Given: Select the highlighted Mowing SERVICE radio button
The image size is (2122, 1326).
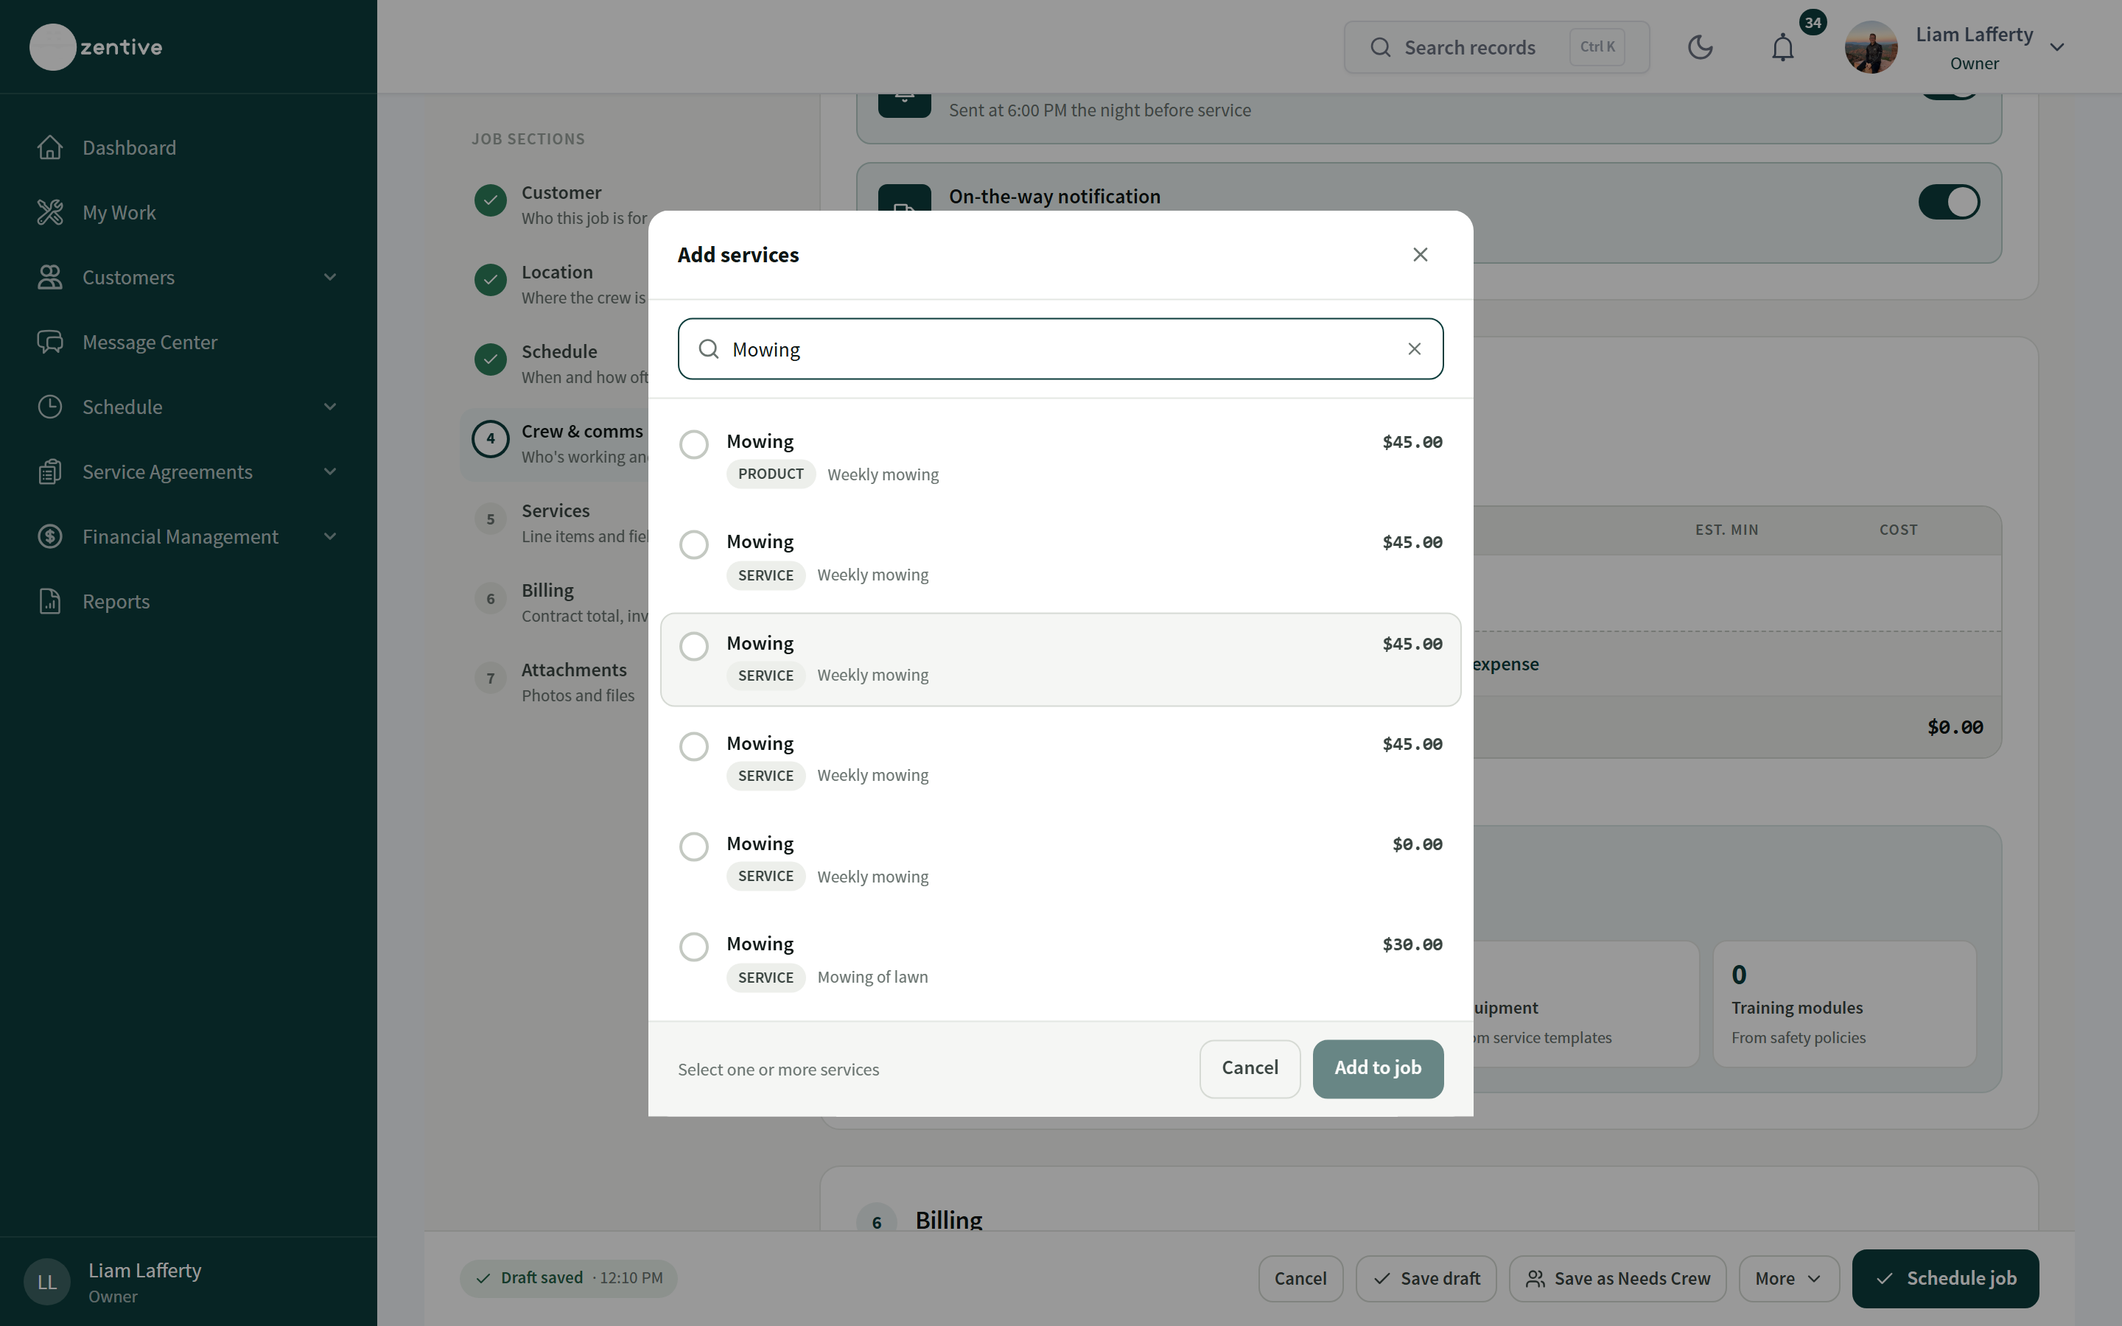Looking at the screenshot, I should pyautogui.click(x=693, y=646).
